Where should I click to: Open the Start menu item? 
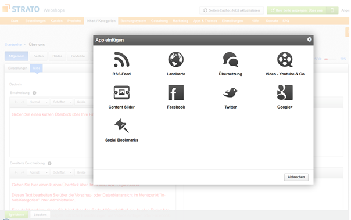[x=15, y=21]
